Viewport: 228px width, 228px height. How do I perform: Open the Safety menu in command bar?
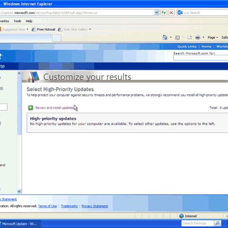(x=225, y=38)
